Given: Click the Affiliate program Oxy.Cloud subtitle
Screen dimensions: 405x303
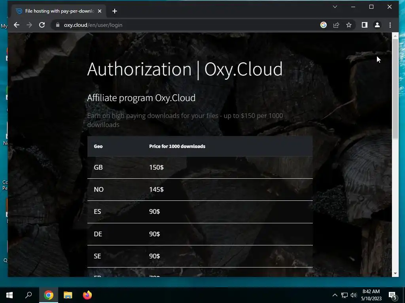Looking at the screenshot, I should [x=141, y=98].
